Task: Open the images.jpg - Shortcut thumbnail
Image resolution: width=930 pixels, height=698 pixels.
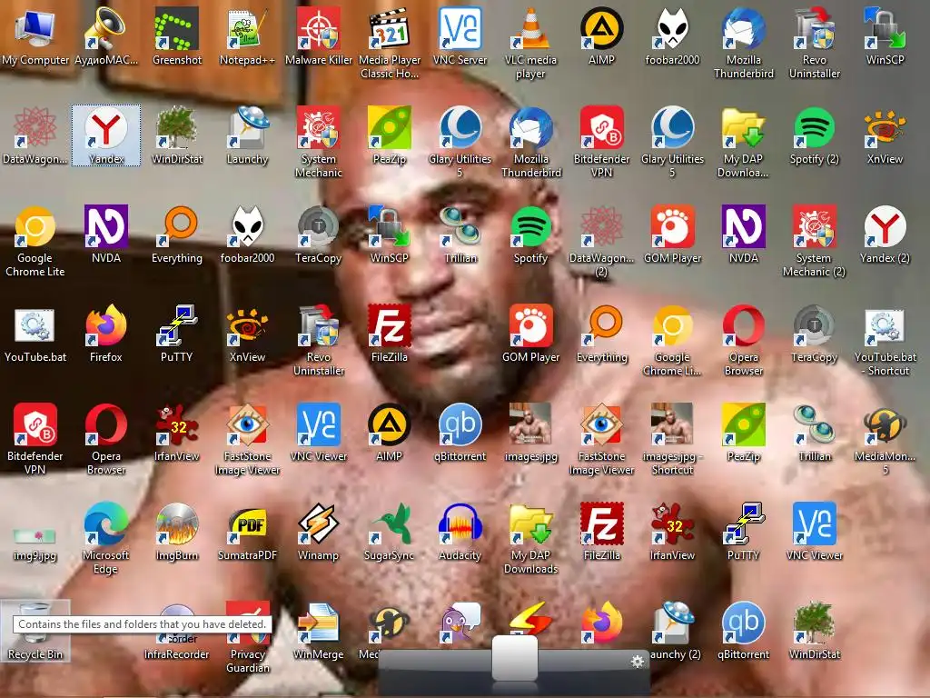Action: click(673, 440)
